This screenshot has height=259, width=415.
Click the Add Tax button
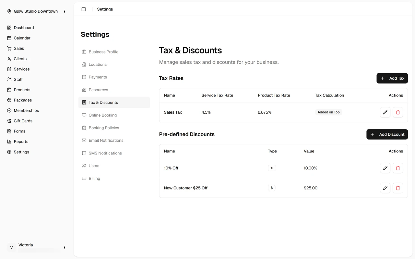click(x=392, y=78)
